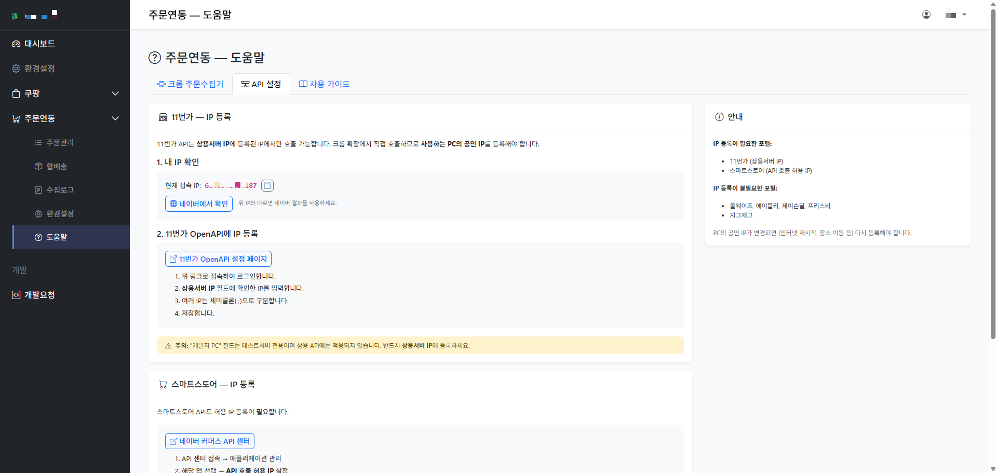Click the cart icon beside 스마트스토어 — IP 등록
This screenshot has height=473, width=997.
click(x=163, y=385)
